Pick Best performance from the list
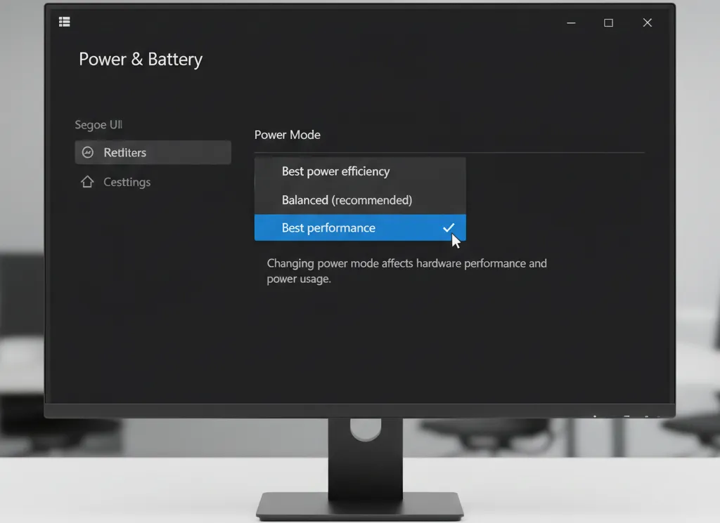This screenshot has width=720, height=523. click(x=328, y=228)
